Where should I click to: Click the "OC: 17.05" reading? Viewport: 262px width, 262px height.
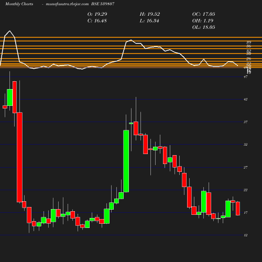(x=204, y=14)
